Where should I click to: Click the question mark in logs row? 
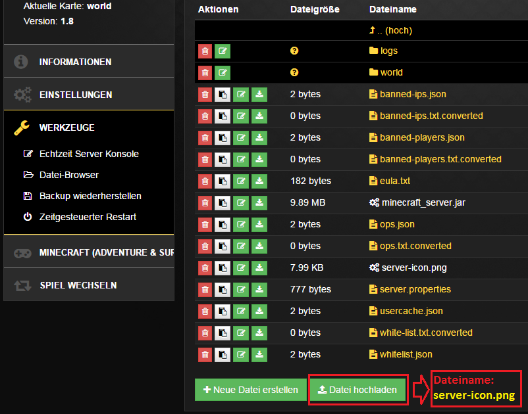click(294, 51)
